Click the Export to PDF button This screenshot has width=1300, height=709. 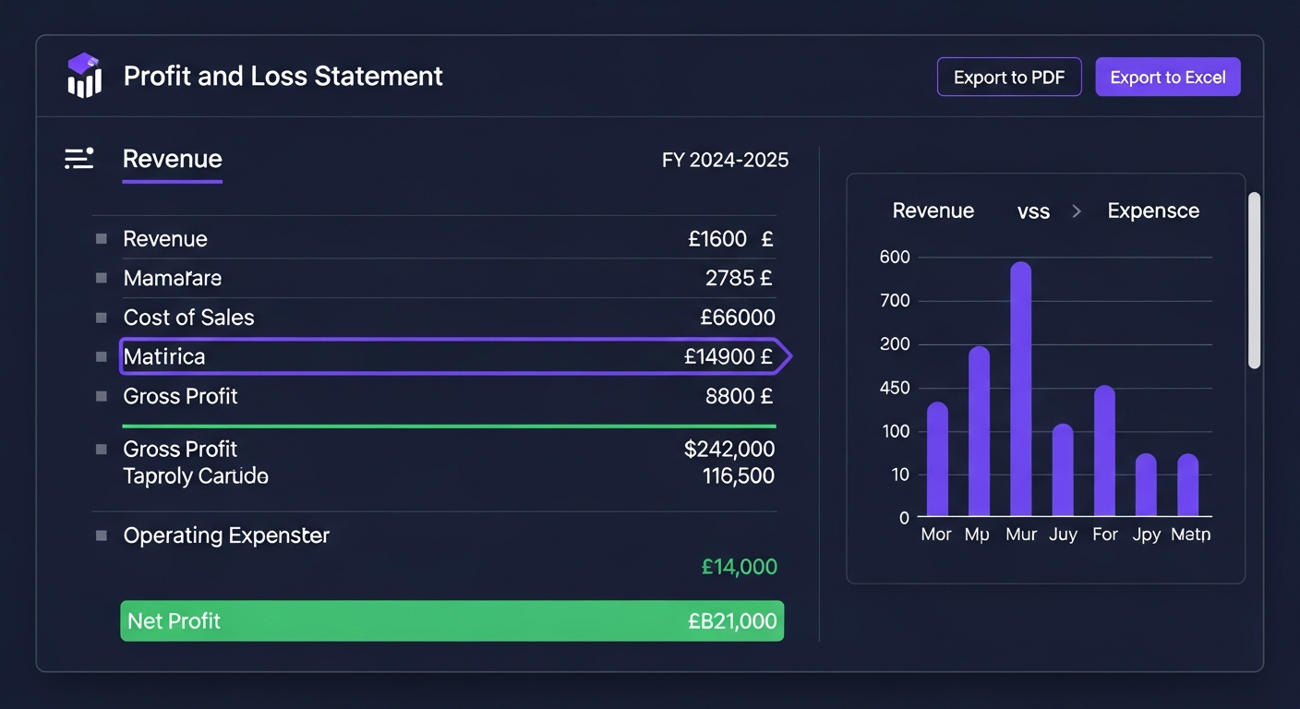point(1009,77)
